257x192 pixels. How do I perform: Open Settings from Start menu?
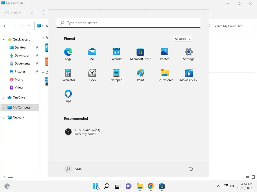189,54
